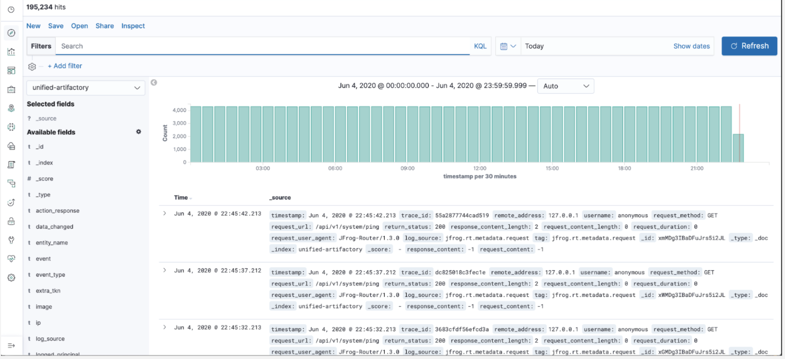Open the Auto interval dropdown
Viewport: 785px width, 359px height.
(566, 86)
